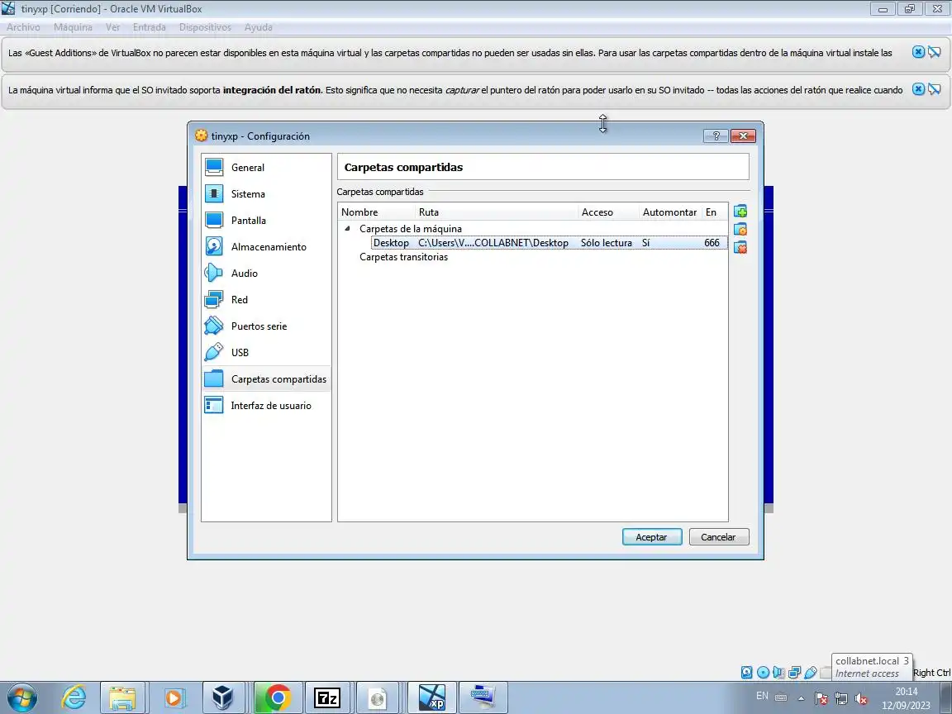
Task: Sort by the Nombre column header
Action: [377, 212]
